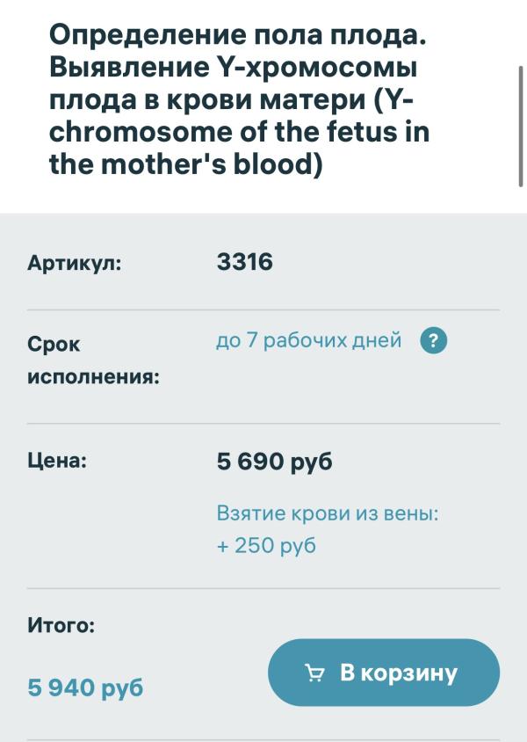Click 'Y-chromosome of the fetus' English title text
The width and height of the screenshot is (527, 742).
coord(225,132)
